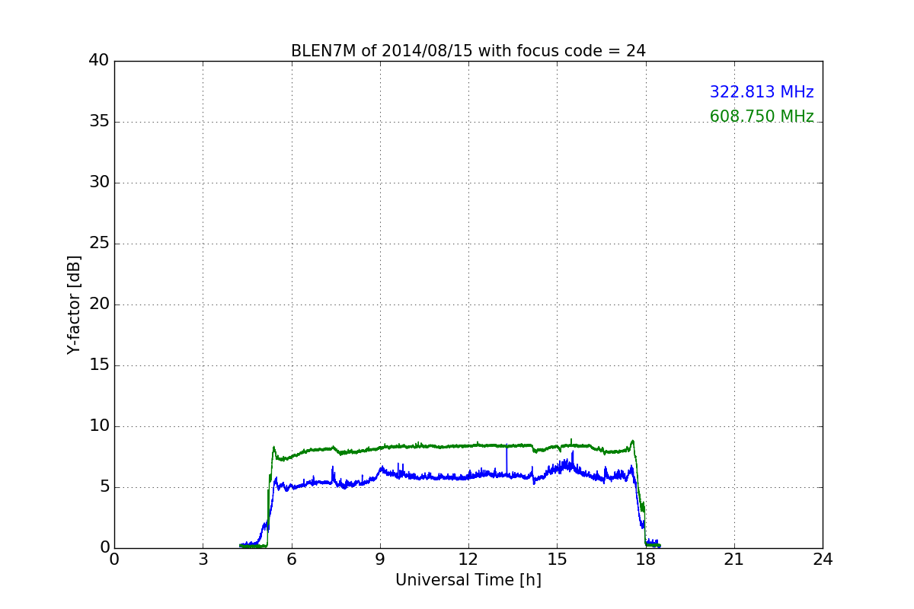914x609 pixels.
Task: Click y-axis tick label 10
Action: pyautogui.click(x=99, y=426)
